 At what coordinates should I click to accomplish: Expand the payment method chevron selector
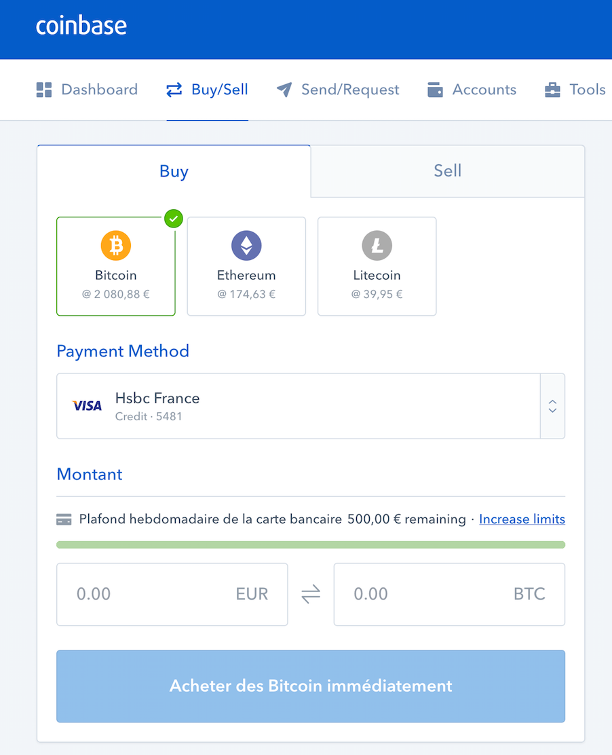[x=552, y=406]
